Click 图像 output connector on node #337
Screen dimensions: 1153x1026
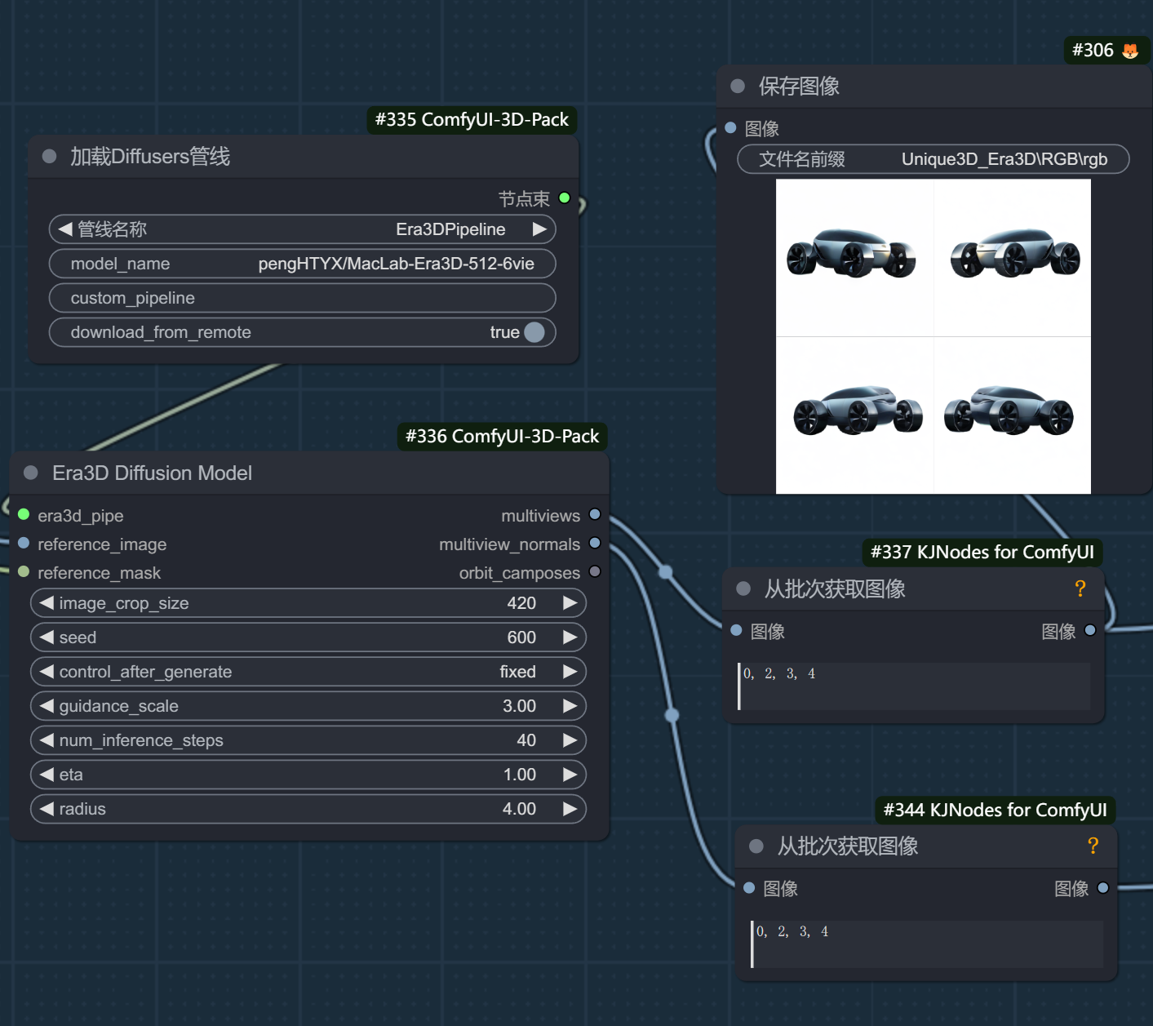coord(1090,630)
